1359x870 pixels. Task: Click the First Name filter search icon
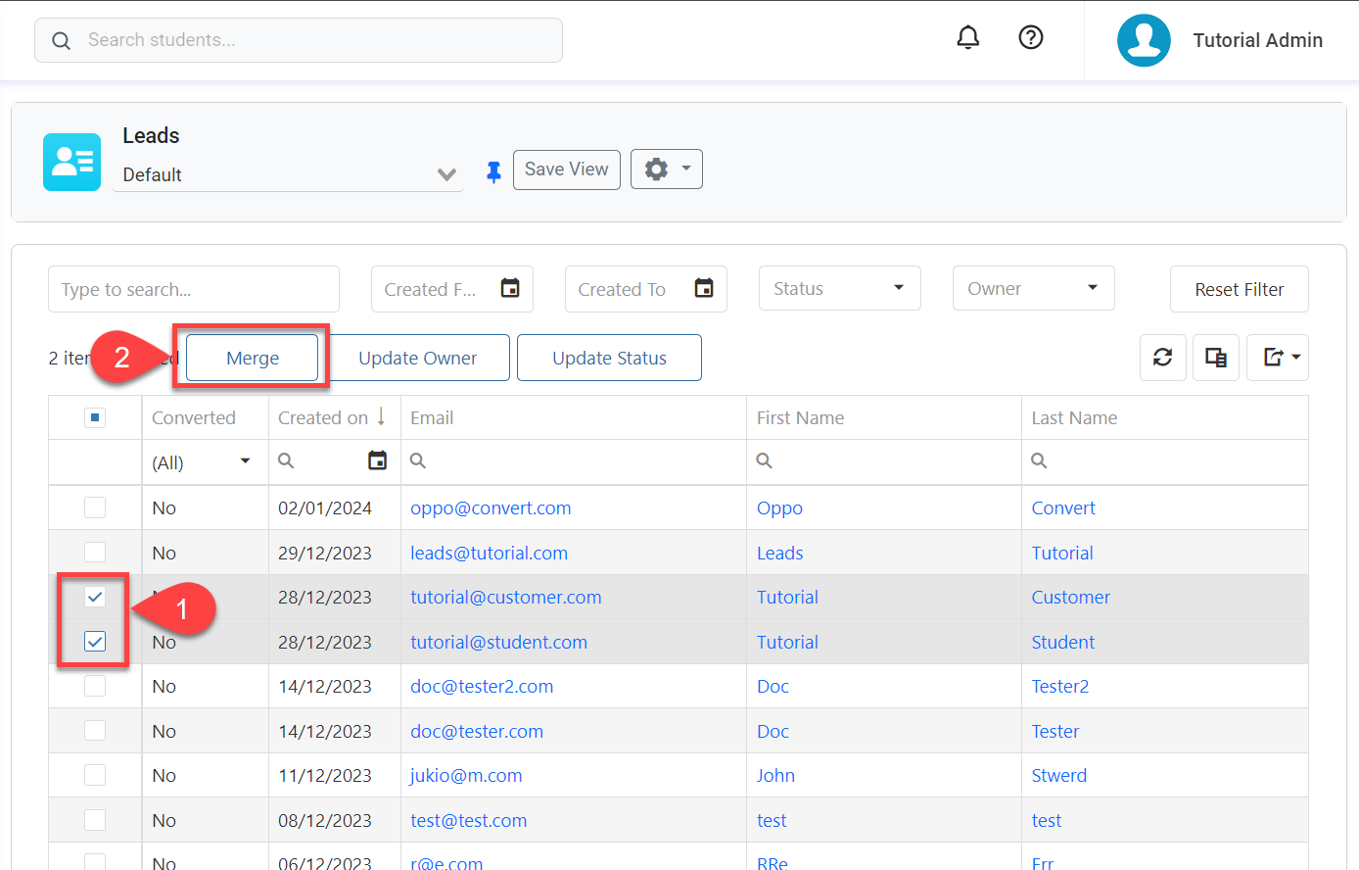click(765, 460)
